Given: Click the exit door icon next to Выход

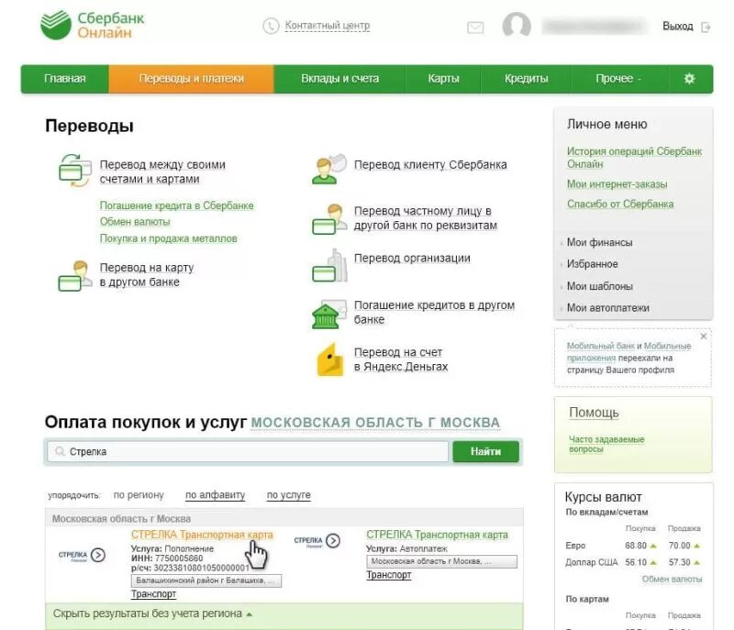Looking at the screenshot, I should point(706,28).
